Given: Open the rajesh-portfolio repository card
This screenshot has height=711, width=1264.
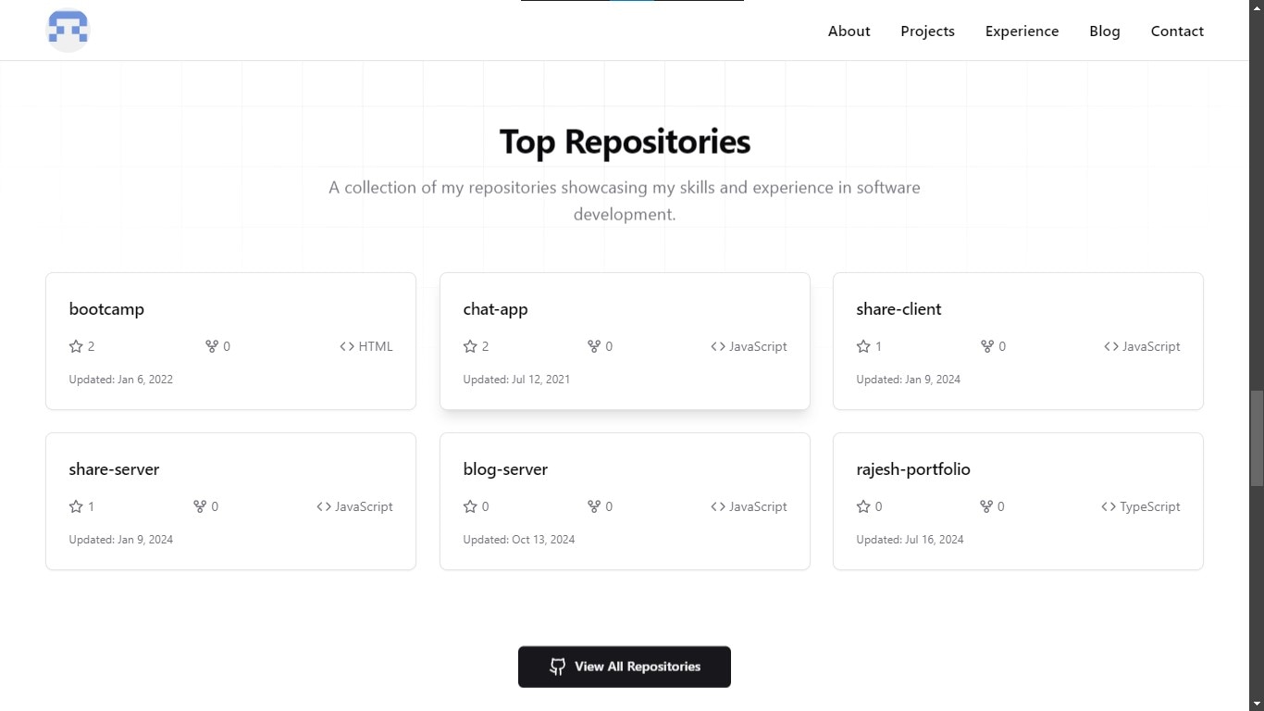Looking at the screenshot, I should [x=1018, y=501].
